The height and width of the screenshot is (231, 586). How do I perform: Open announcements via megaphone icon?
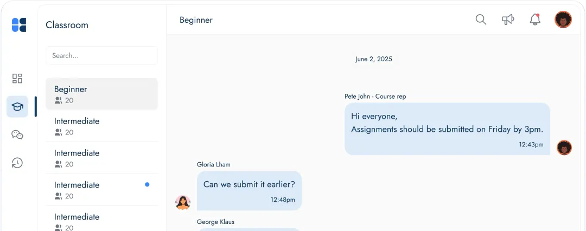click(508, 20)
